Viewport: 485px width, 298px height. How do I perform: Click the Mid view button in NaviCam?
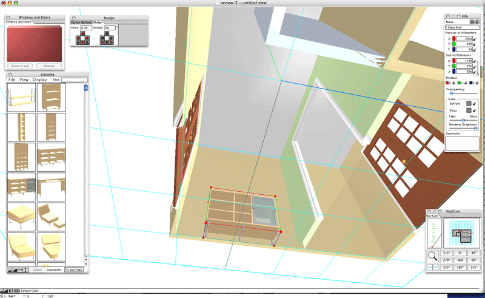click(x=461, y=259)
